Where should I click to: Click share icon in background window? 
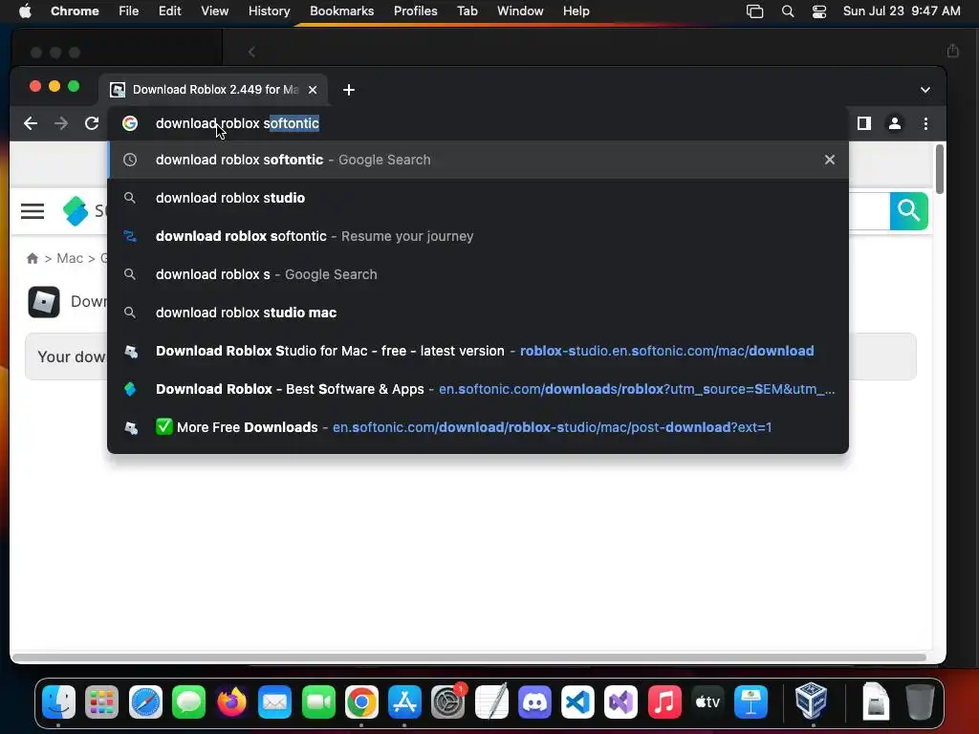click(953, 51)
